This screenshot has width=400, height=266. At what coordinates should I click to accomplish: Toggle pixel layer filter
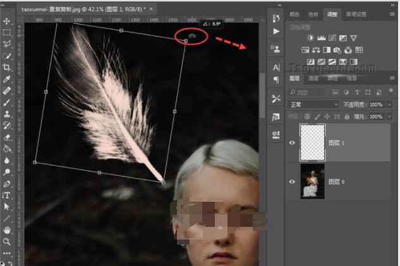336,93
